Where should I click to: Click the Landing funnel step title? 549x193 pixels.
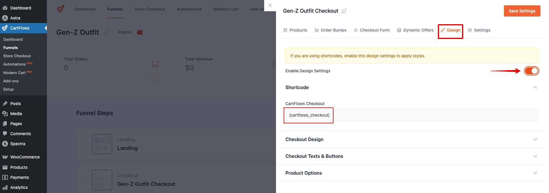[127, 148]
